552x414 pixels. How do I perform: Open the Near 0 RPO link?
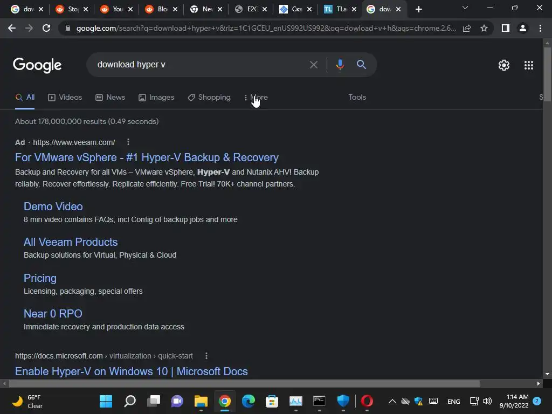(53, 314)
